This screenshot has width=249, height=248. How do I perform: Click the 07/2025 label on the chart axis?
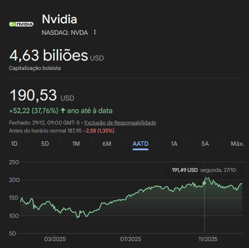click(x=130, y=239)
